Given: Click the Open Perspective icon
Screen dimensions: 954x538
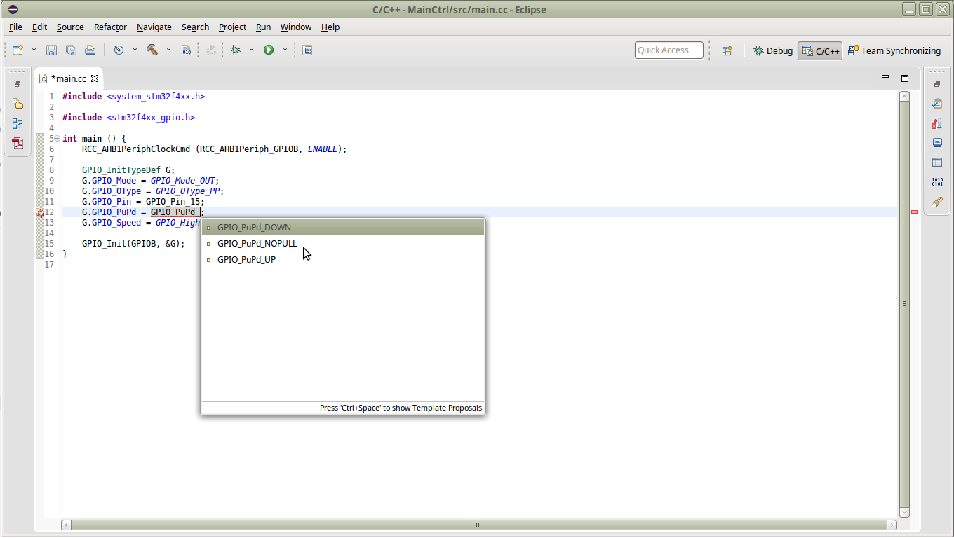Looking at the screenshot, I should (727, 50).
